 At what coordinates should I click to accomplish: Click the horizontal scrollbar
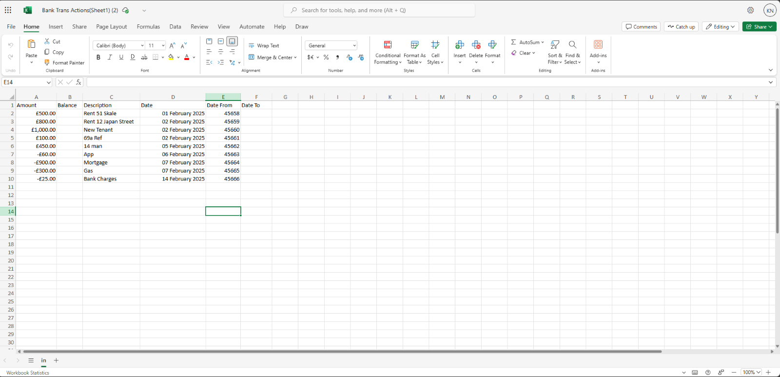(x=342, y=352)
